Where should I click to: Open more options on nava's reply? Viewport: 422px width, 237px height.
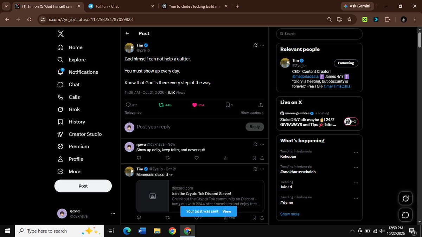(262, 144)
